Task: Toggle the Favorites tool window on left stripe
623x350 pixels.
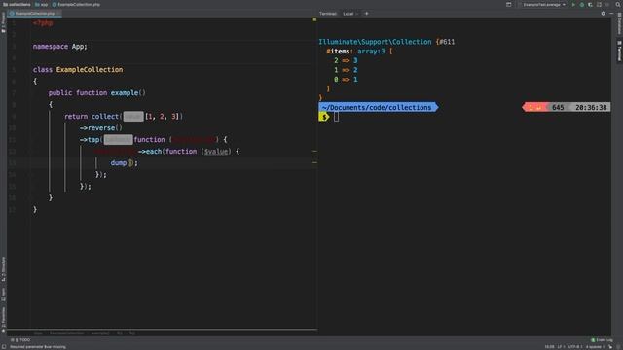Action: pyautogui.click(x=3, y=319)
